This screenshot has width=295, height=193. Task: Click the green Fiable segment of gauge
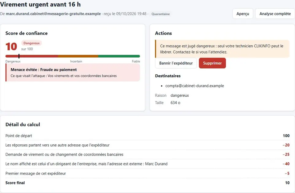click(119, 56)
